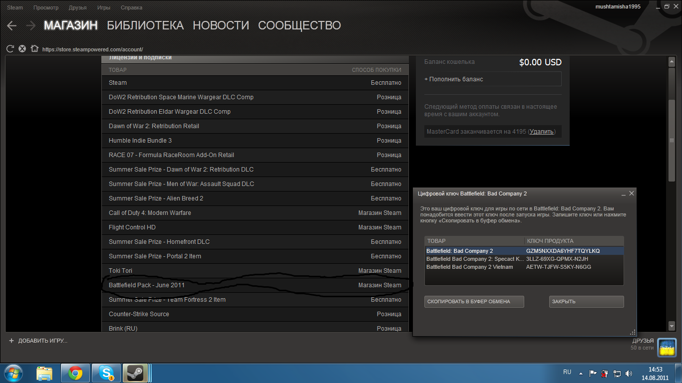The image size is (682, 383).
Task: Select Call of Duty 4: Modern Warfare license
Action: 255,213
